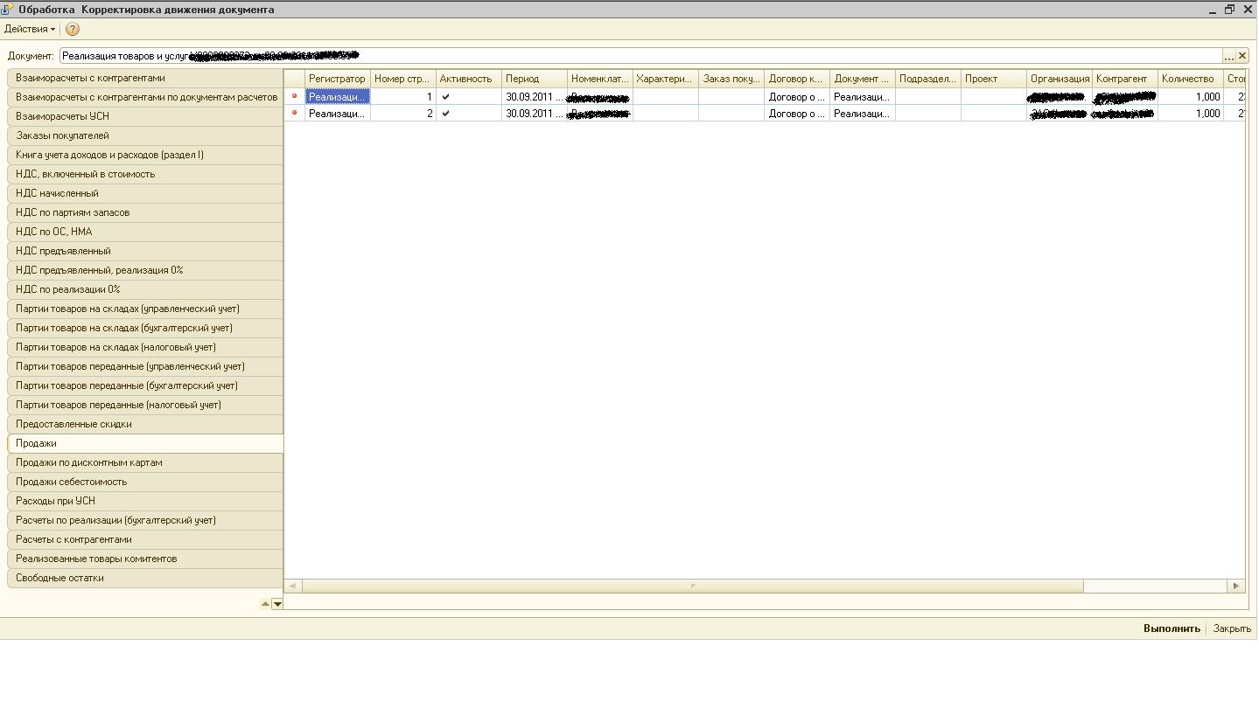Screen dimensions: 1259x722
Task: Select the Расходы при УСН tab
Action: [x=144, y=501]
